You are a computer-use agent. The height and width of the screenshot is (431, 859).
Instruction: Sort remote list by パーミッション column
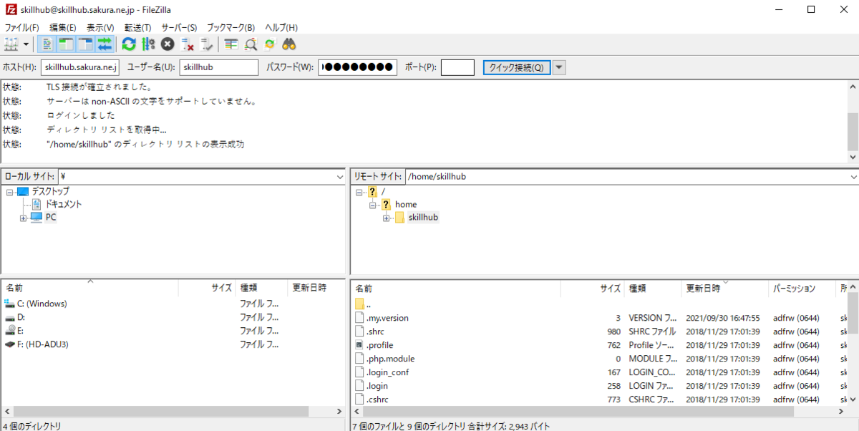pyautogui.click(x=801, y=289)
